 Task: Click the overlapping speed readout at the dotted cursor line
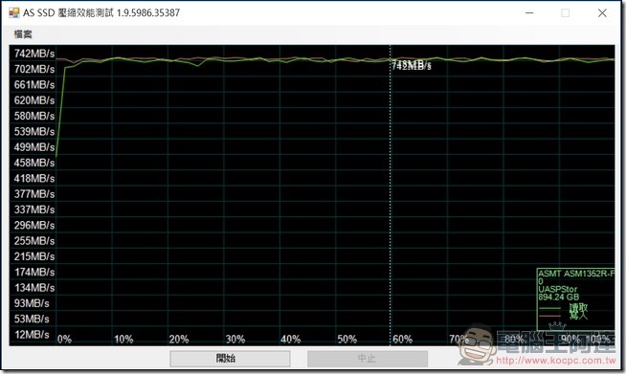pyautogui.click(x=412, y=65)
